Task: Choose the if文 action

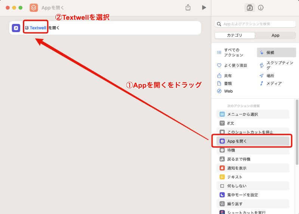Action: (x=253, y=123)
